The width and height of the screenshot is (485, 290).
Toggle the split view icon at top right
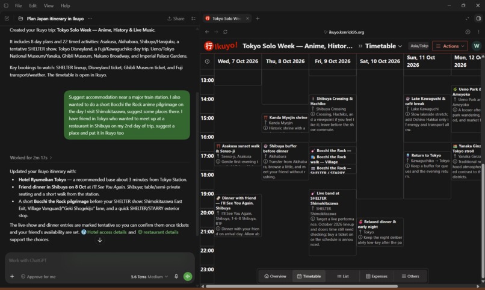(478, 19)
